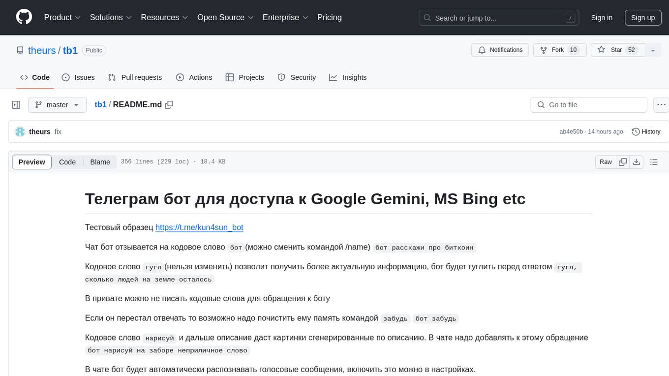Screen dimensions: 669x376
Task: Click the Fork count 10
Action: [x=573, y=50]
